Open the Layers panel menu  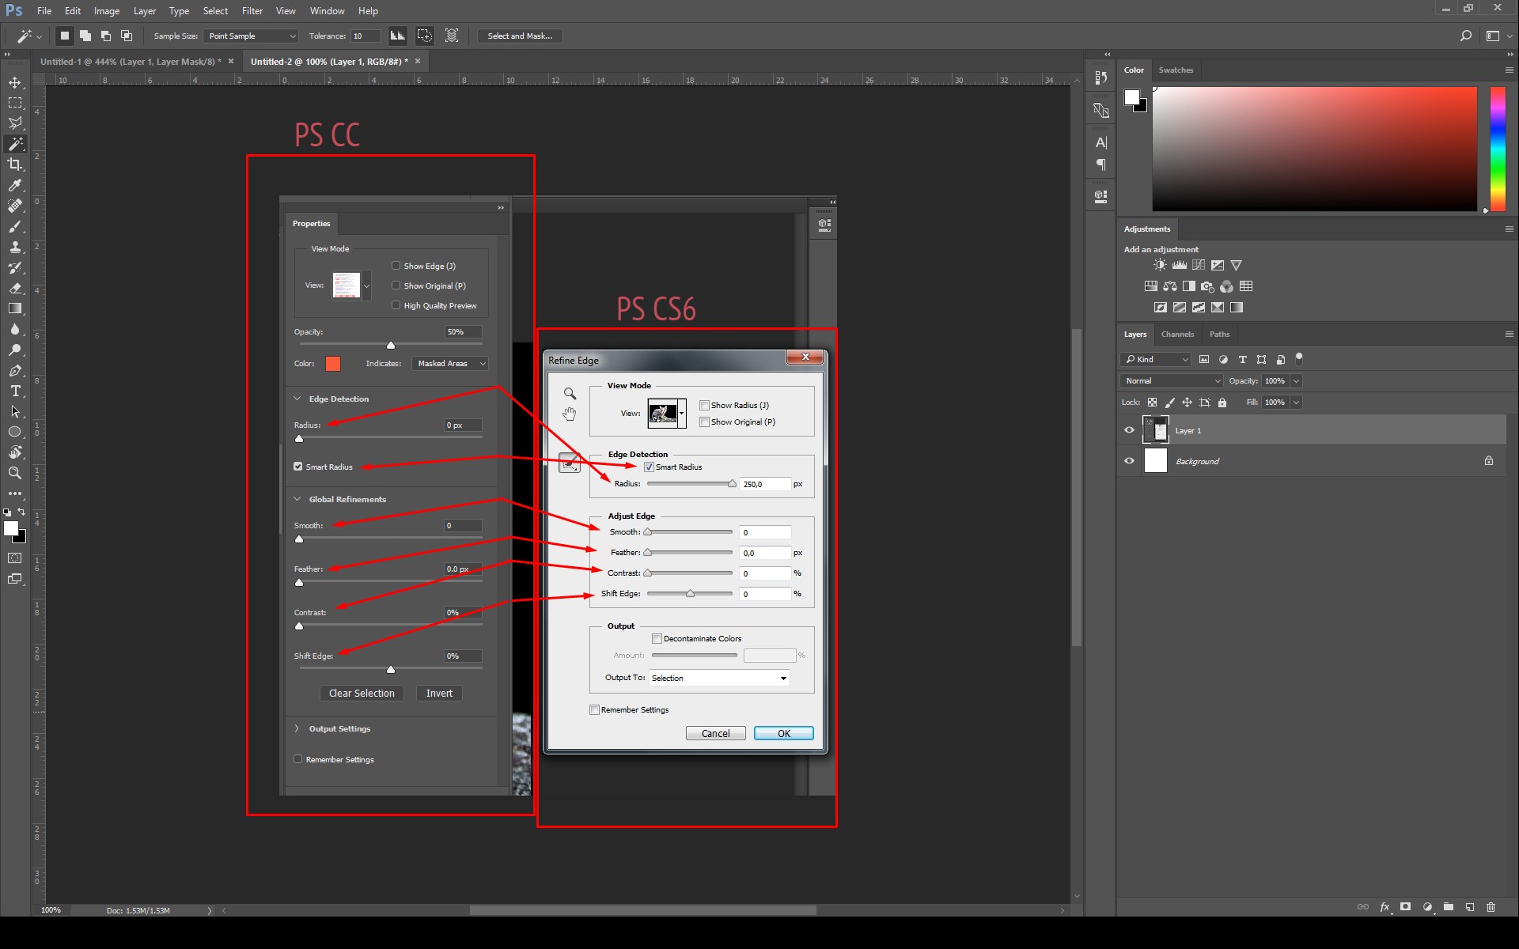coord(1509,335)
